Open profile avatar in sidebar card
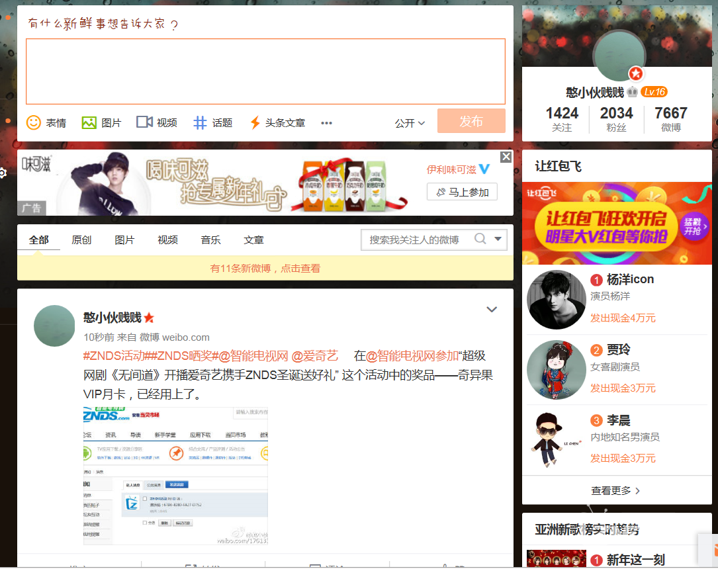The height and width of the screenshot is (569, 718). 619,56
